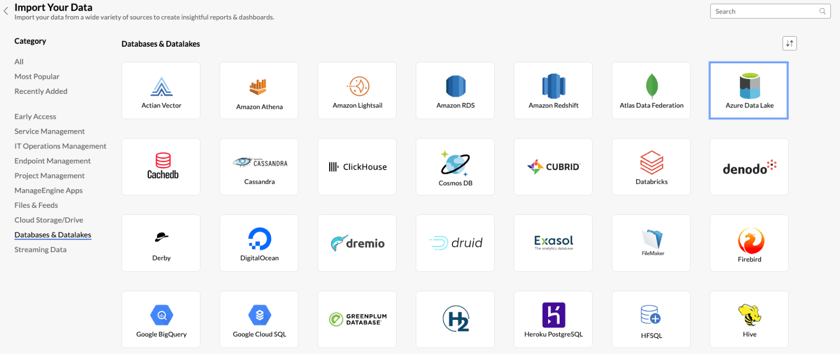
Task: Select the denodo tile
Action: coord(749,167)
